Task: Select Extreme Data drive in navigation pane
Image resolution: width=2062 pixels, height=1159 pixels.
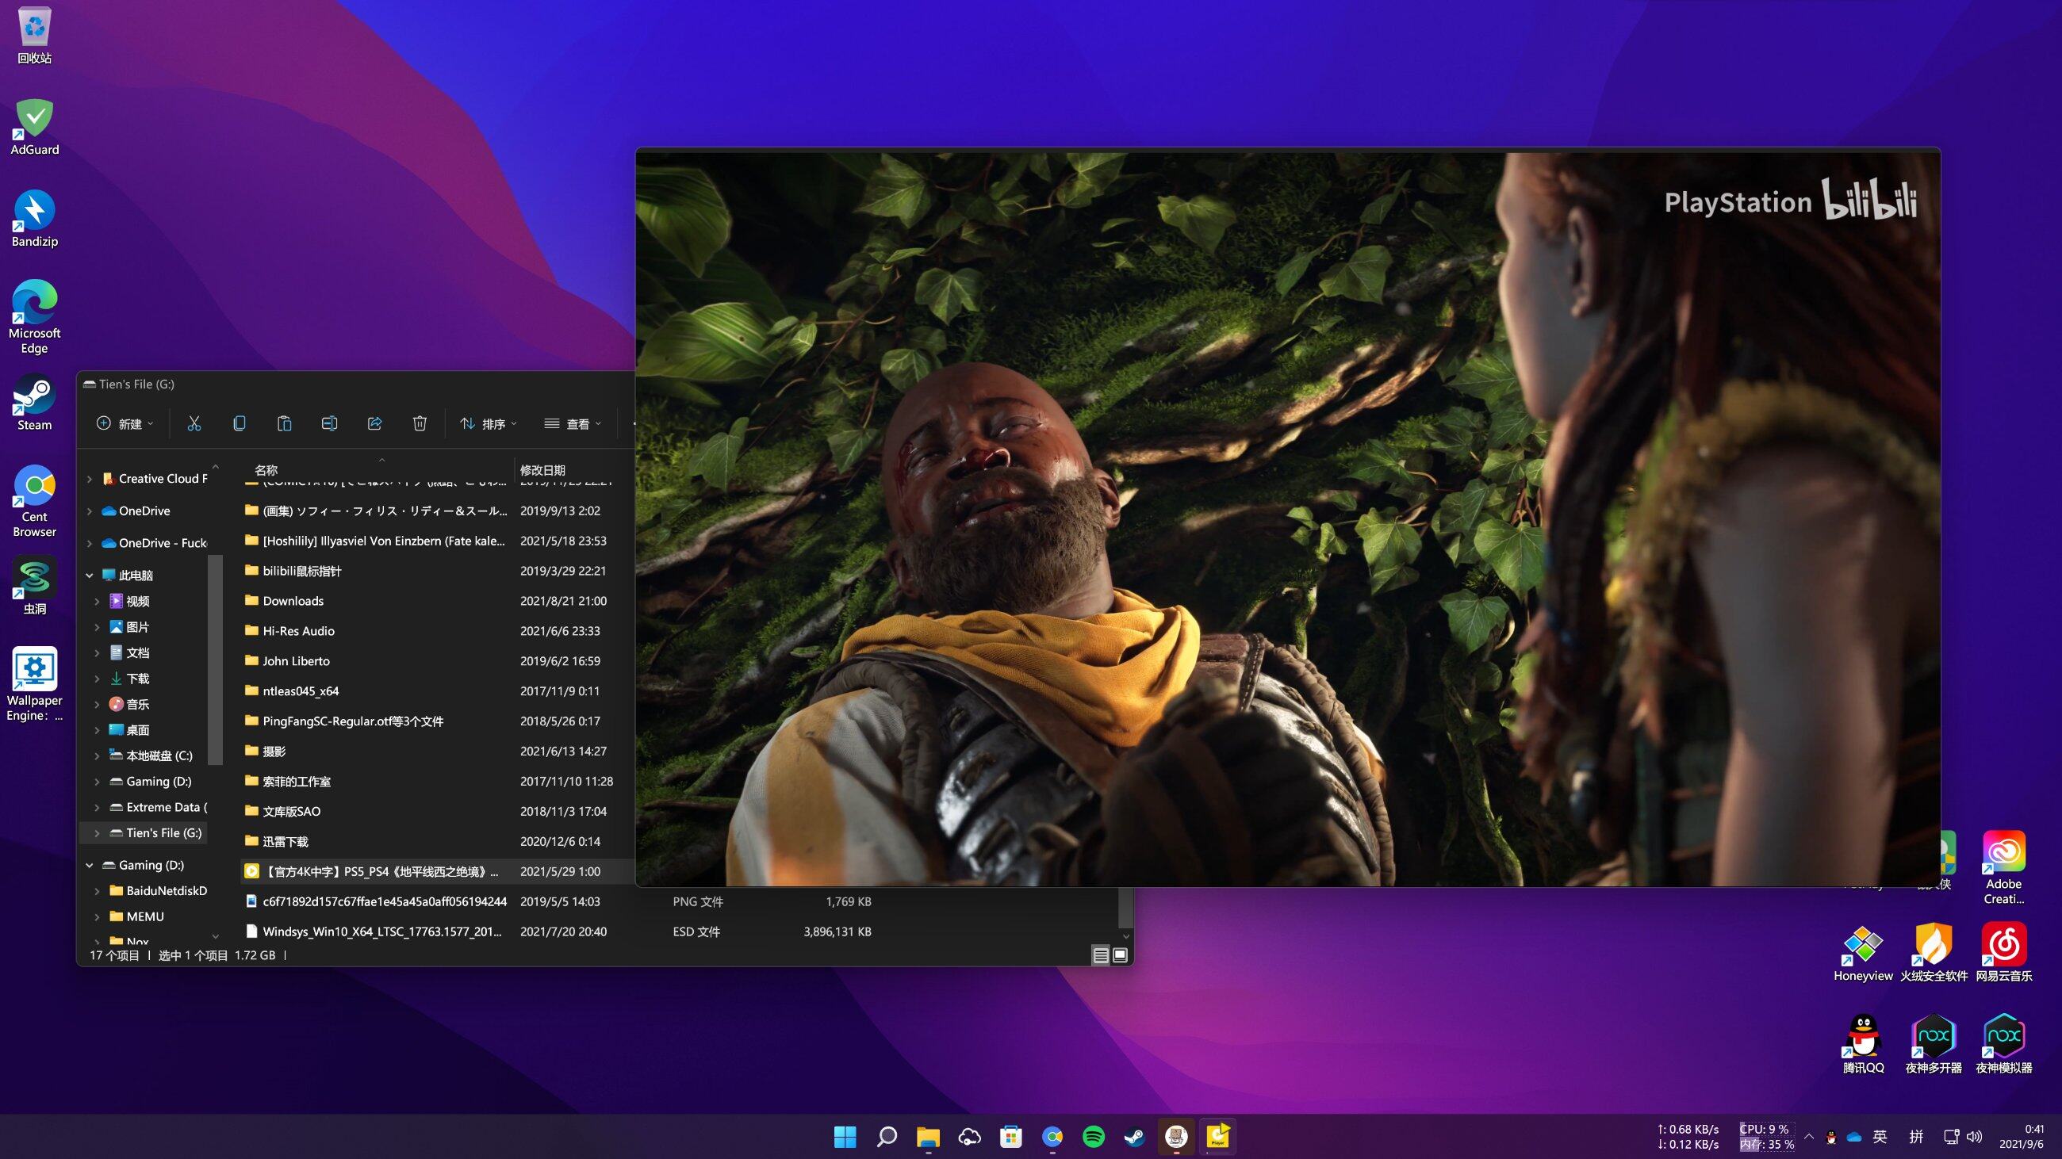Action: (158, 807)
